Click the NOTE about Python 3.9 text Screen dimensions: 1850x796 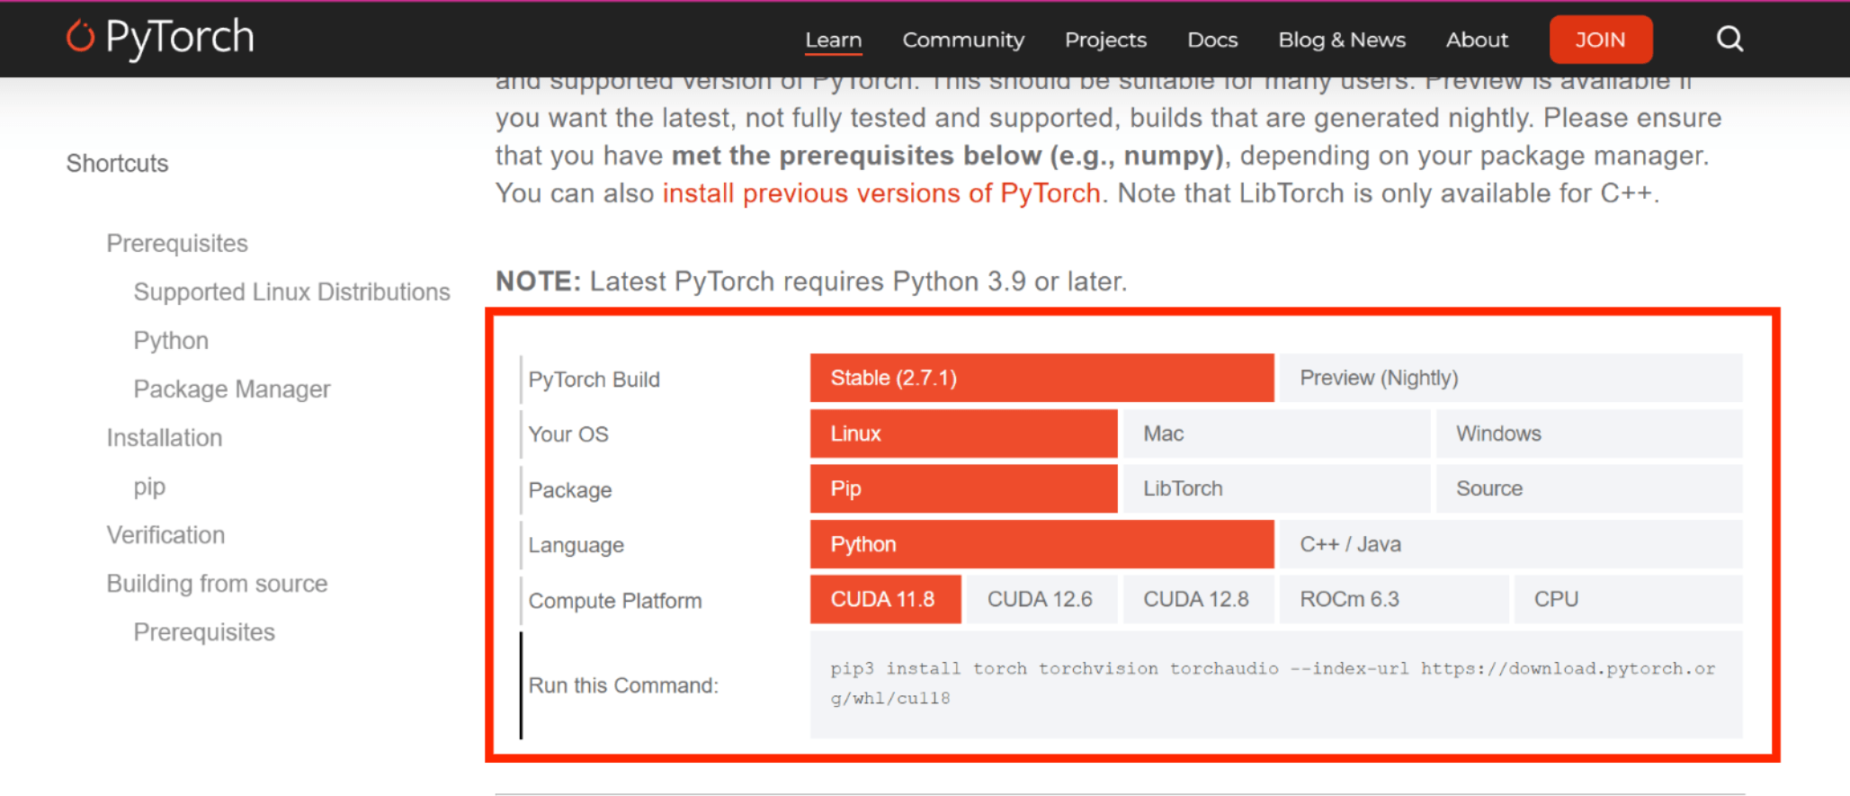coord(811,282)
